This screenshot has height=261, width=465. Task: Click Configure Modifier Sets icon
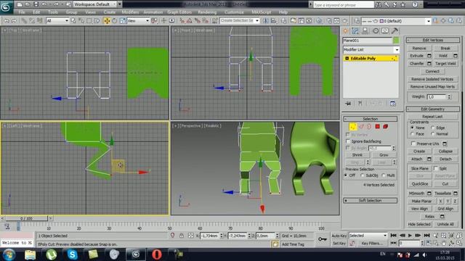point(392,104)
